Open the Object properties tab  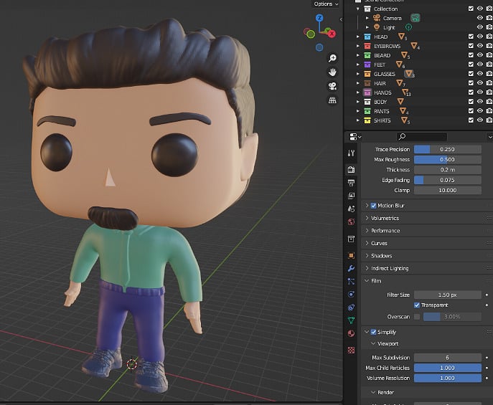click(x=351, y=255)
